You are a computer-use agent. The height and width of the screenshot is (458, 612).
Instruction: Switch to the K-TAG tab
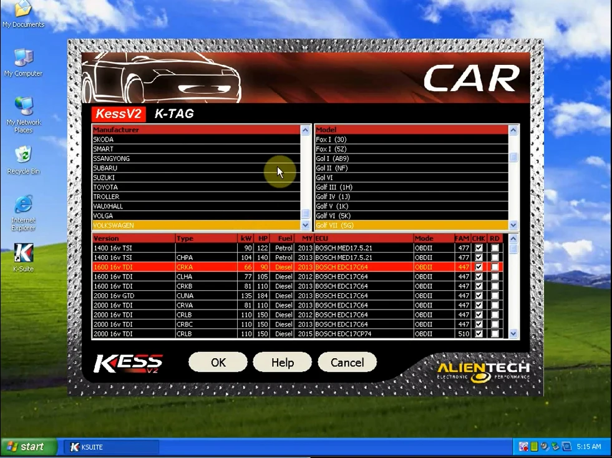[x=174, y=114]
